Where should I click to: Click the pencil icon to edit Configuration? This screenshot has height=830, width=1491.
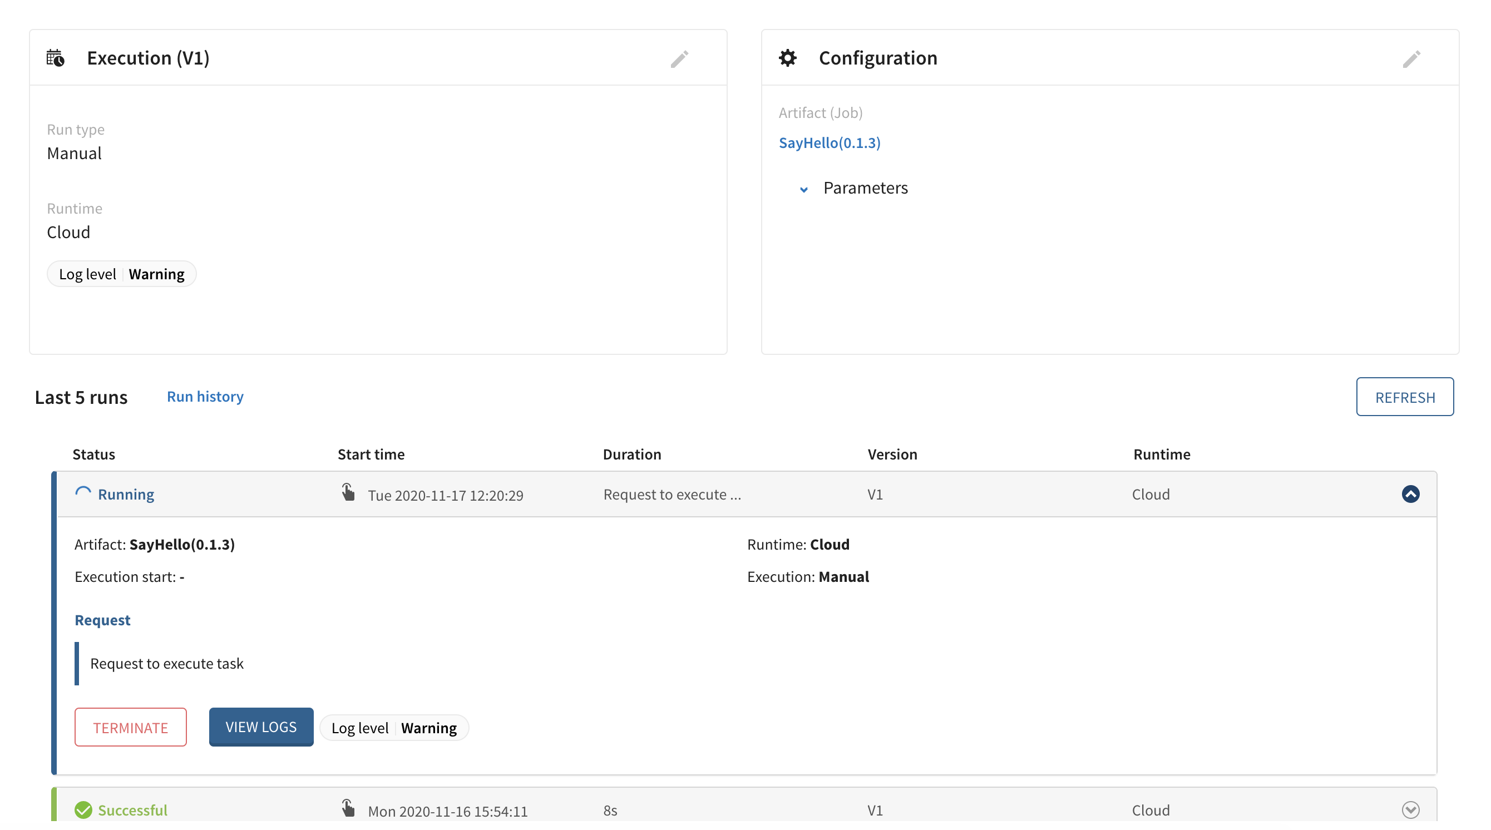click(1411, 59)
